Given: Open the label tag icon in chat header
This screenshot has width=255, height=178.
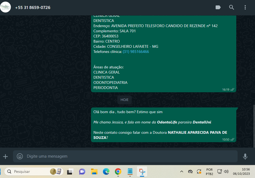Looking at the screenshot, I should (x=218, y=7).
